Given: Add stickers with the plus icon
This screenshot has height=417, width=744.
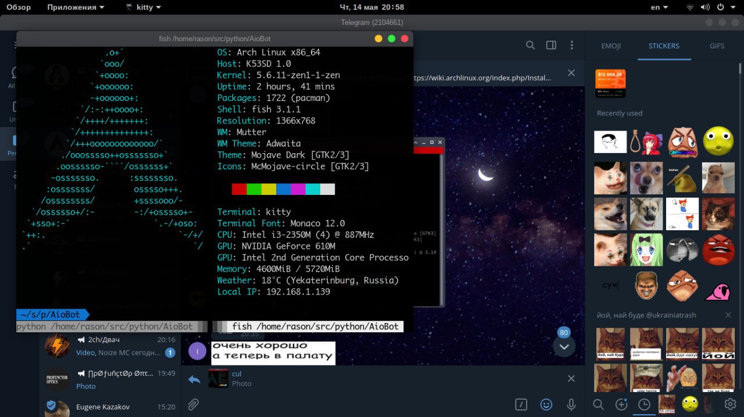Looking at the screenshot, I should point(621,404).
